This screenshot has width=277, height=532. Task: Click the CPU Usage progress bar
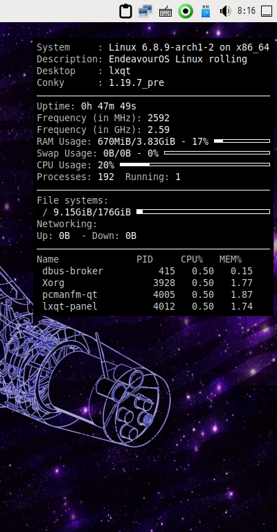coord(195,165)
